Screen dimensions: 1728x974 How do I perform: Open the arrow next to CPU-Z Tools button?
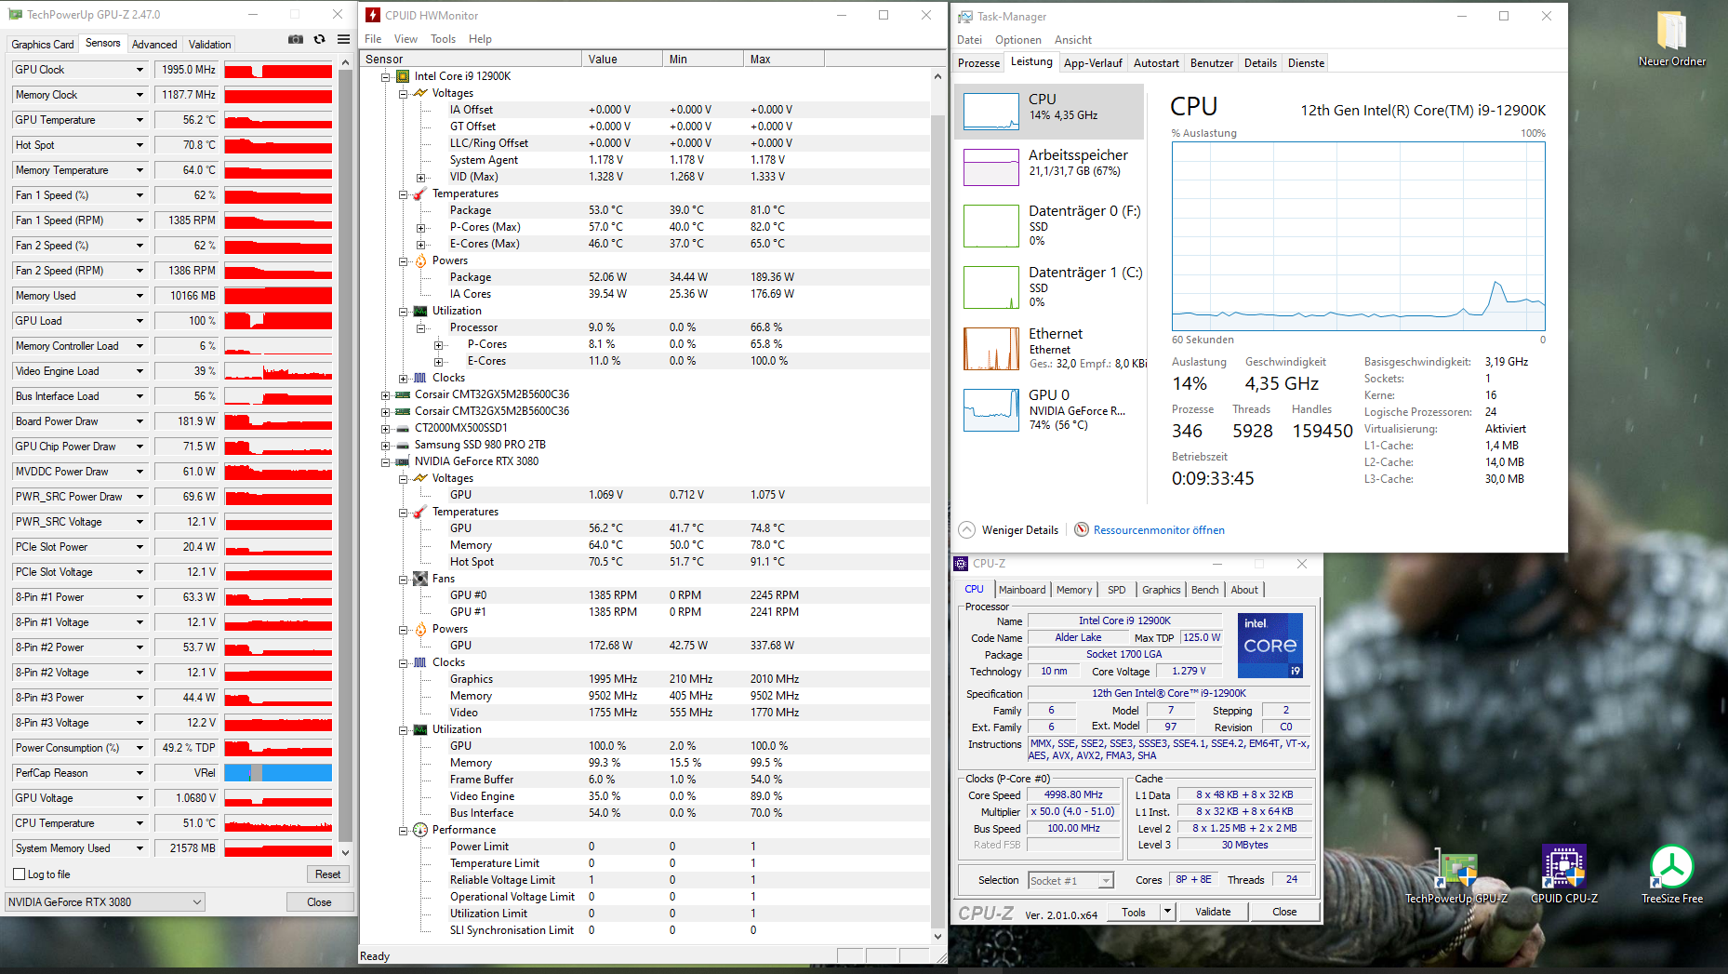[1168, 912]
